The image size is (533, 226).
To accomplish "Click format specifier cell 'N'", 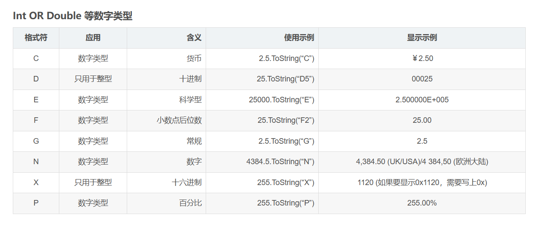I will point(36,162).
